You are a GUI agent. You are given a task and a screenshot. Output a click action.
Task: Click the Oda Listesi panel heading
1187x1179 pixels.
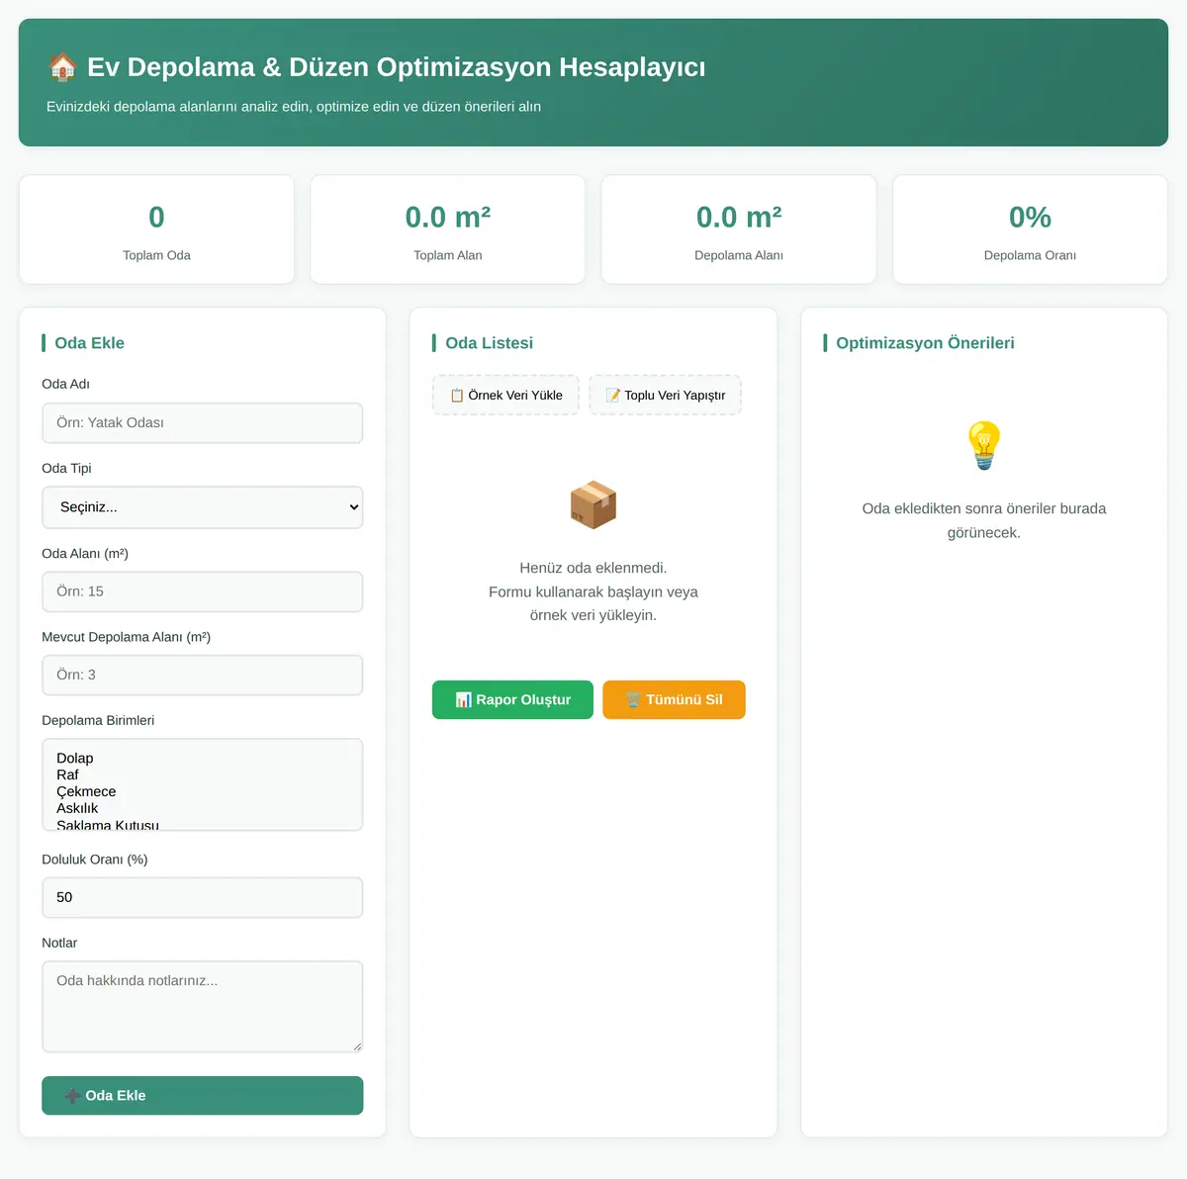click(x=489, y=343)
